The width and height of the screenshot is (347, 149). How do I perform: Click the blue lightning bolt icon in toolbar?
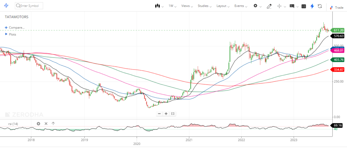coord(312,6)
